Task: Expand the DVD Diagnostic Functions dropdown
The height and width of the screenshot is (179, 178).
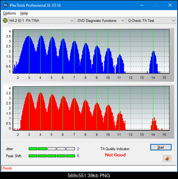Action: click(x=101, y=21)
